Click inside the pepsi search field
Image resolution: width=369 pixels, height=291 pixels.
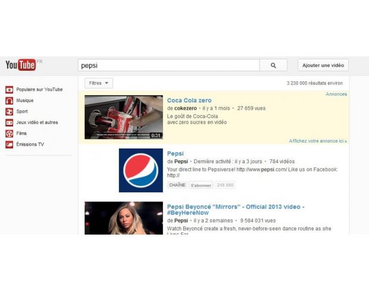tap(169, 65)
